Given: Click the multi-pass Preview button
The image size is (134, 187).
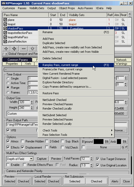Looking at the screenshot, I should 56,159.
